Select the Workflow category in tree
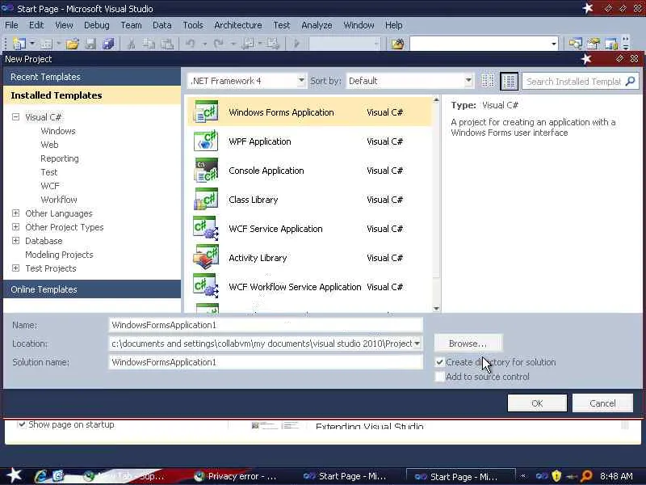The image size is (646, 485). (59, 199)
